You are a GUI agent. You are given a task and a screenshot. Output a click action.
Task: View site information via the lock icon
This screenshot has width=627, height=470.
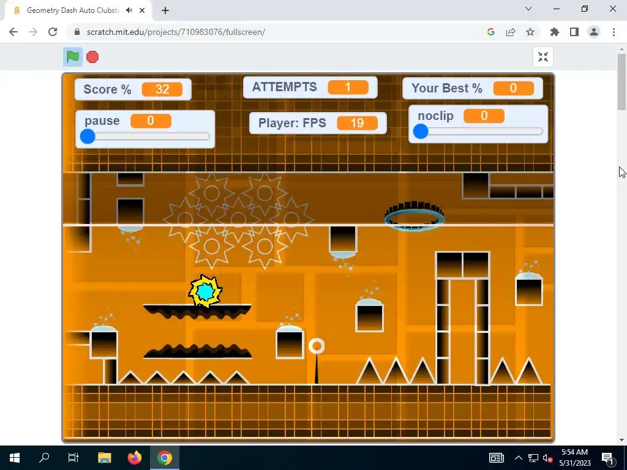click(x=77, y=32)
